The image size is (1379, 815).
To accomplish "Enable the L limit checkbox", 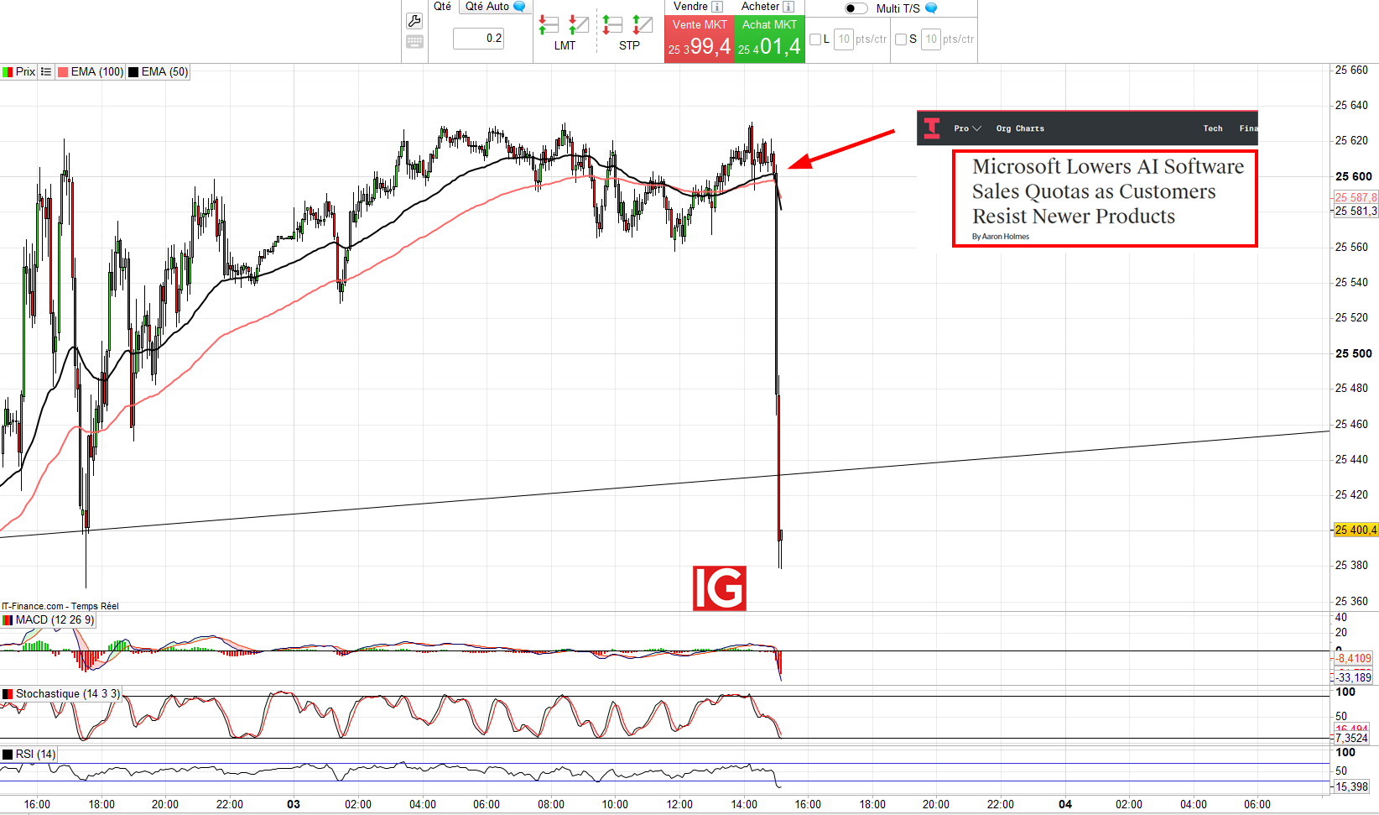I will tap(815, 39).
